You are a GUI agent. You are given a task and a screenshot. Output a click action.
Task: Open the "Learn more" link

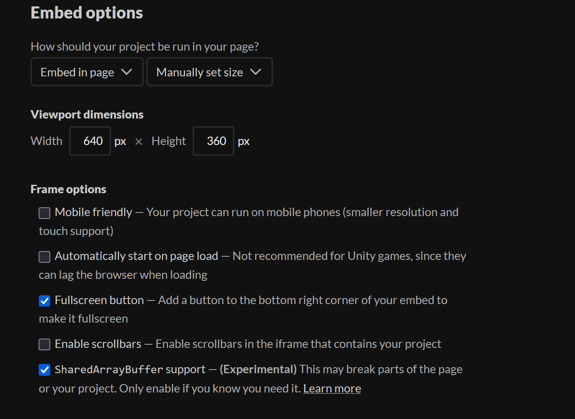332,388
